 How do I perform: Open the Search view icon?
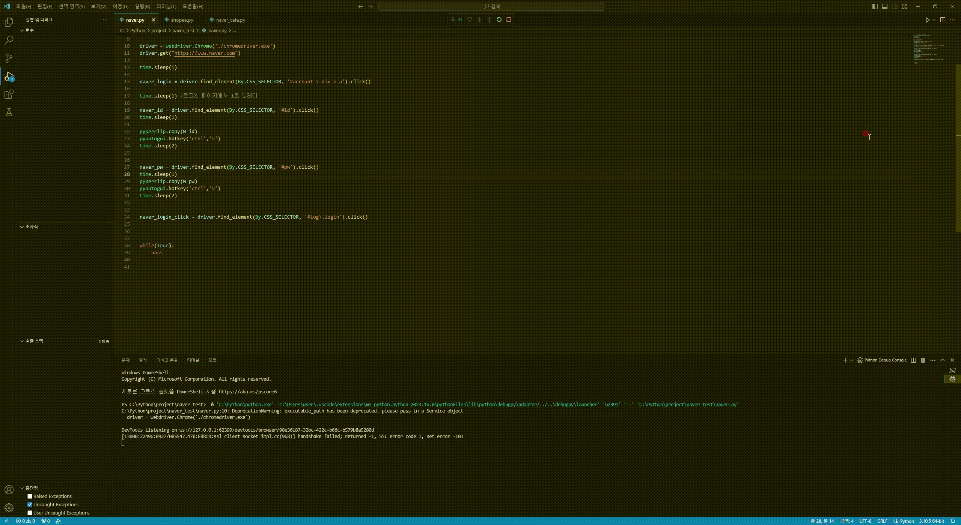pos(9,40)
